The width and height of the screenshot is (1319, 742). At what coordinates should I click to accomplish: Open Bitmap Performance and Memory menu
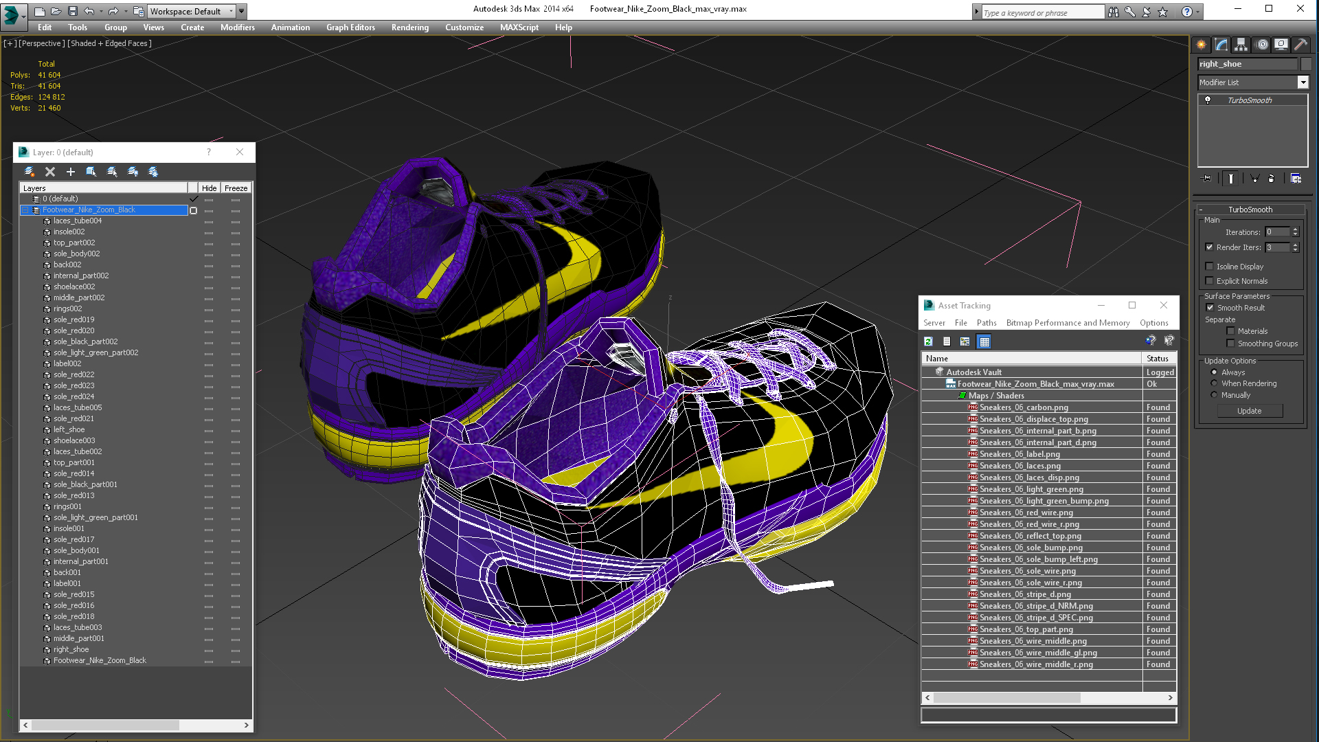click(1068, 323)
